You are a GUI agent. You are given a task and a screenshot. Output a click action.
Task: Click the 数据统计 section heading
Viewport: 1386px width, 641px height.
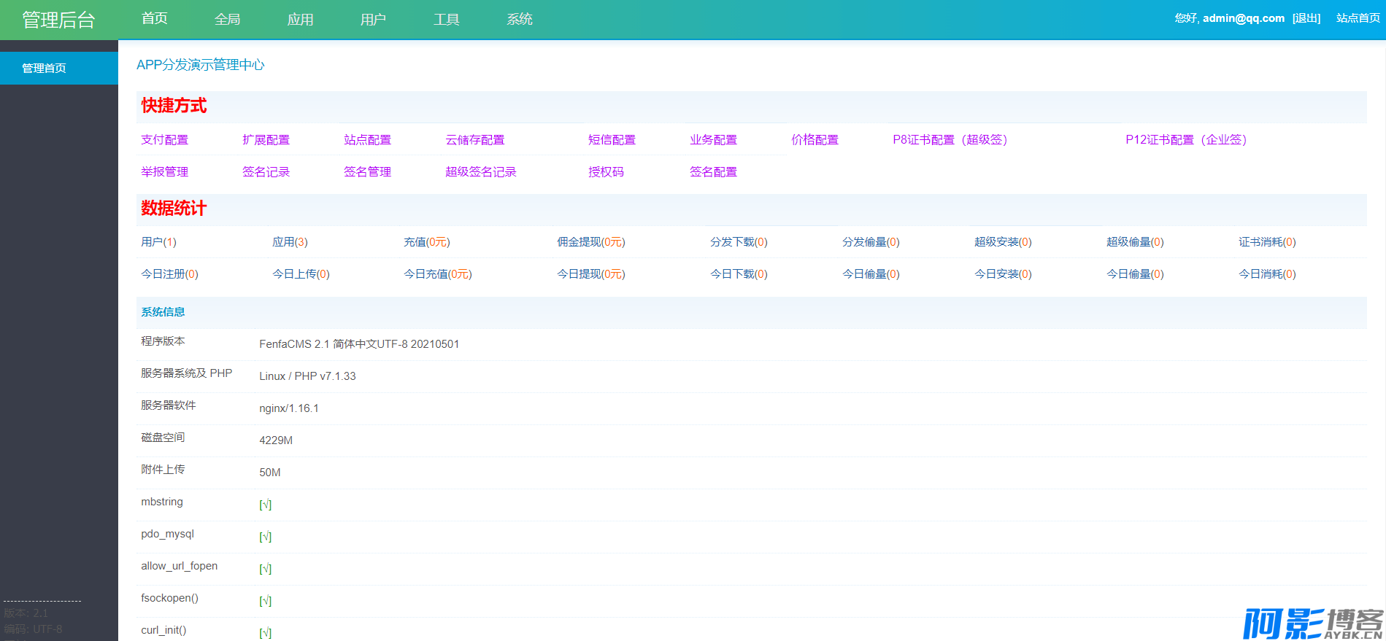pyautogui.click(x=174, y=209)
